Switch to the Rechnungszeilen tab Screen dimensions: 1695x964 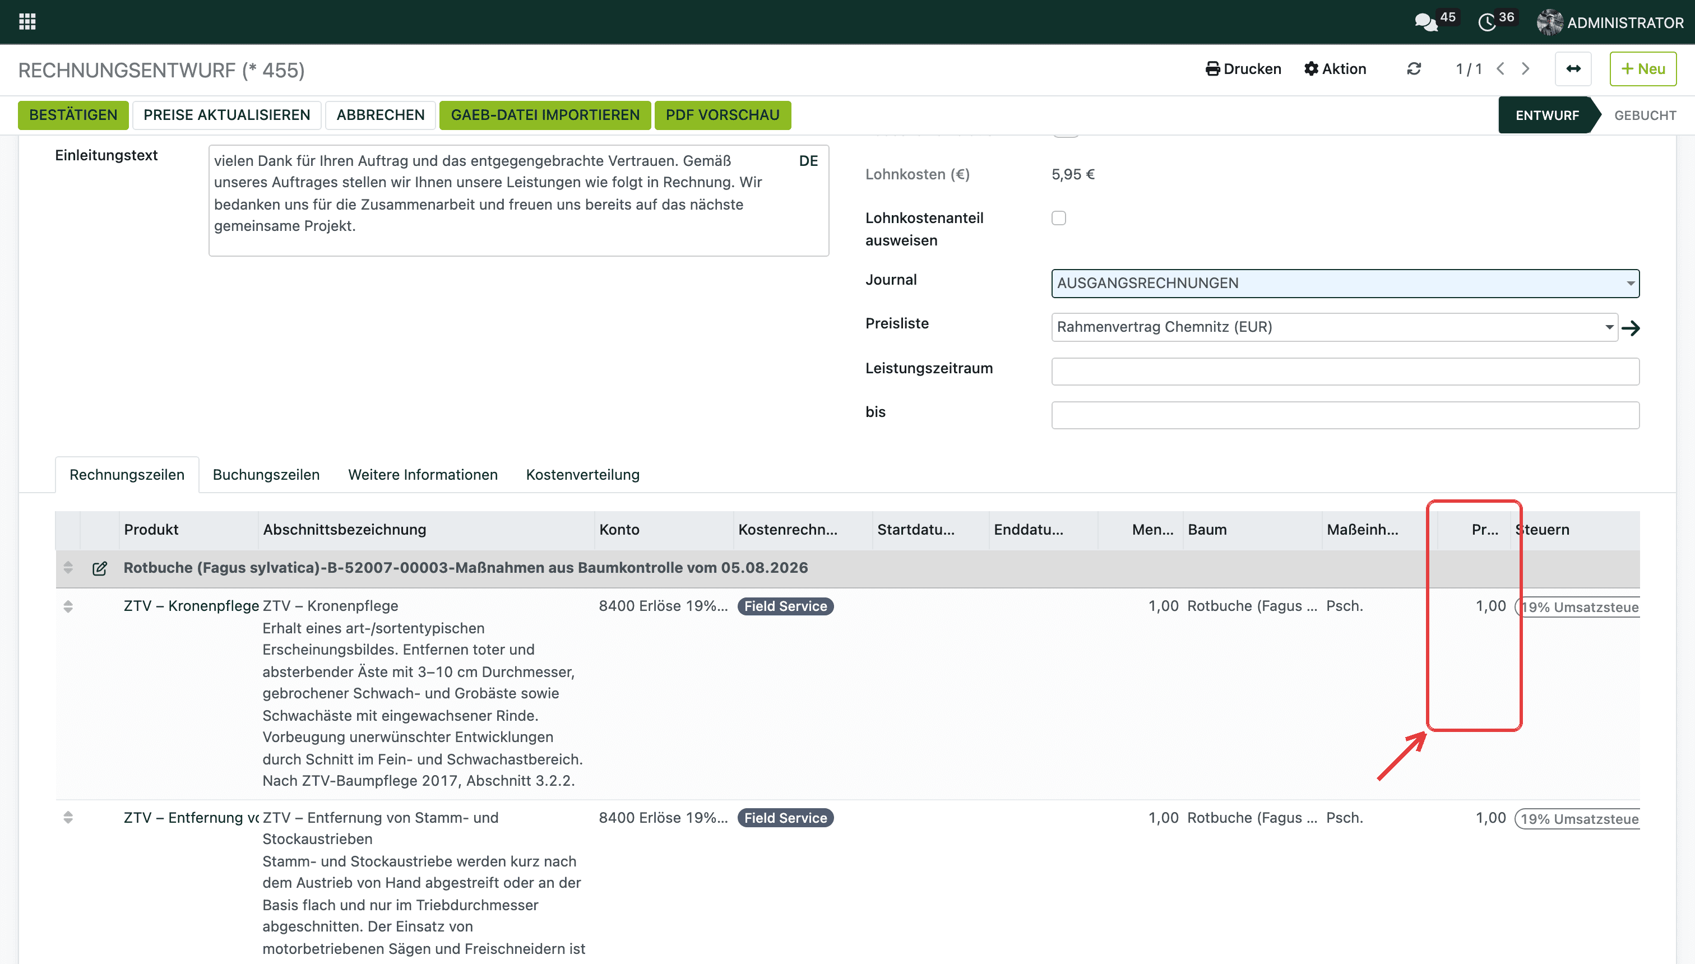pyautogui.click(x=127, y=475)
